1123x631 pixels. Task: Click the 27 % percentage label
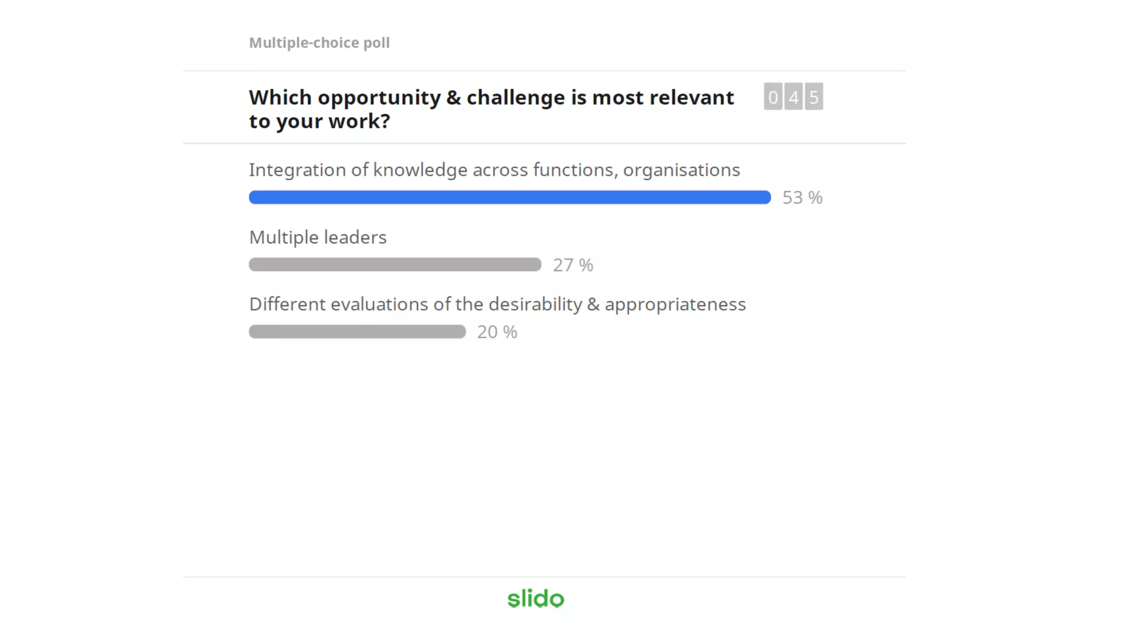point(573,265)
